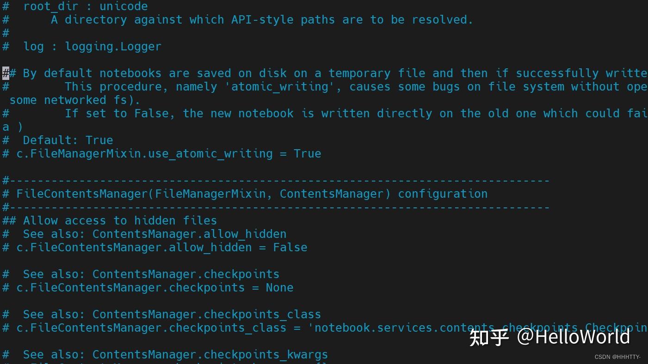Image resolution: width=648 pixels, height=364 pixels.
Task: Click the 'log : logging.Logger' line
Action: point(92,47)
